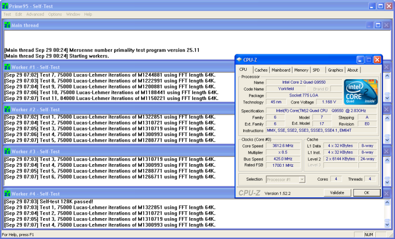Viewport: 395px width, 239px height.
Task: Click Worker #3 scrollbar up arrow
Action: pyautogui.click(x=387, y=160)
